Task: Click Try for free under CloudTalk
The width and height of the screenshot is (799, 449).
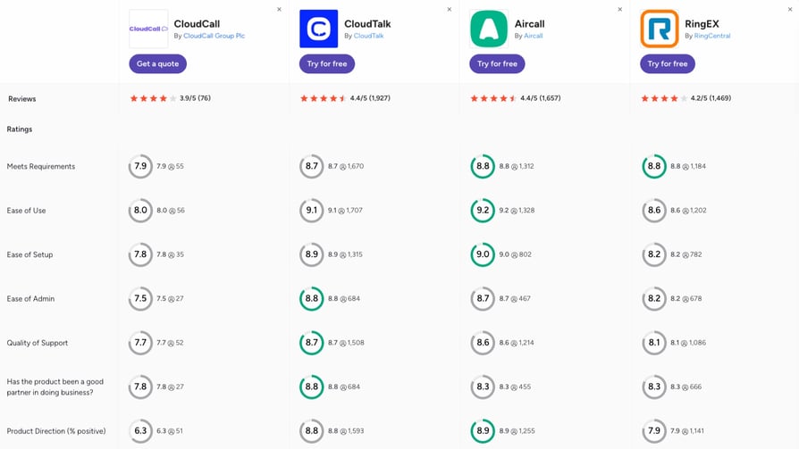Action: click(326, 63)
